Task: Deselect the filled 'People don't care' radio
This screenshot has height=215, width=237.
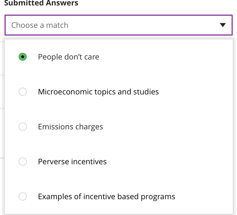Action: coord(23,57)
